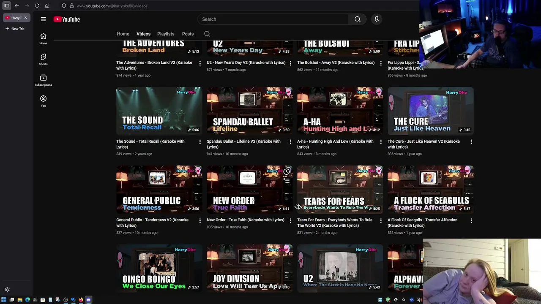Go to the browser home page

click(47, 6)
